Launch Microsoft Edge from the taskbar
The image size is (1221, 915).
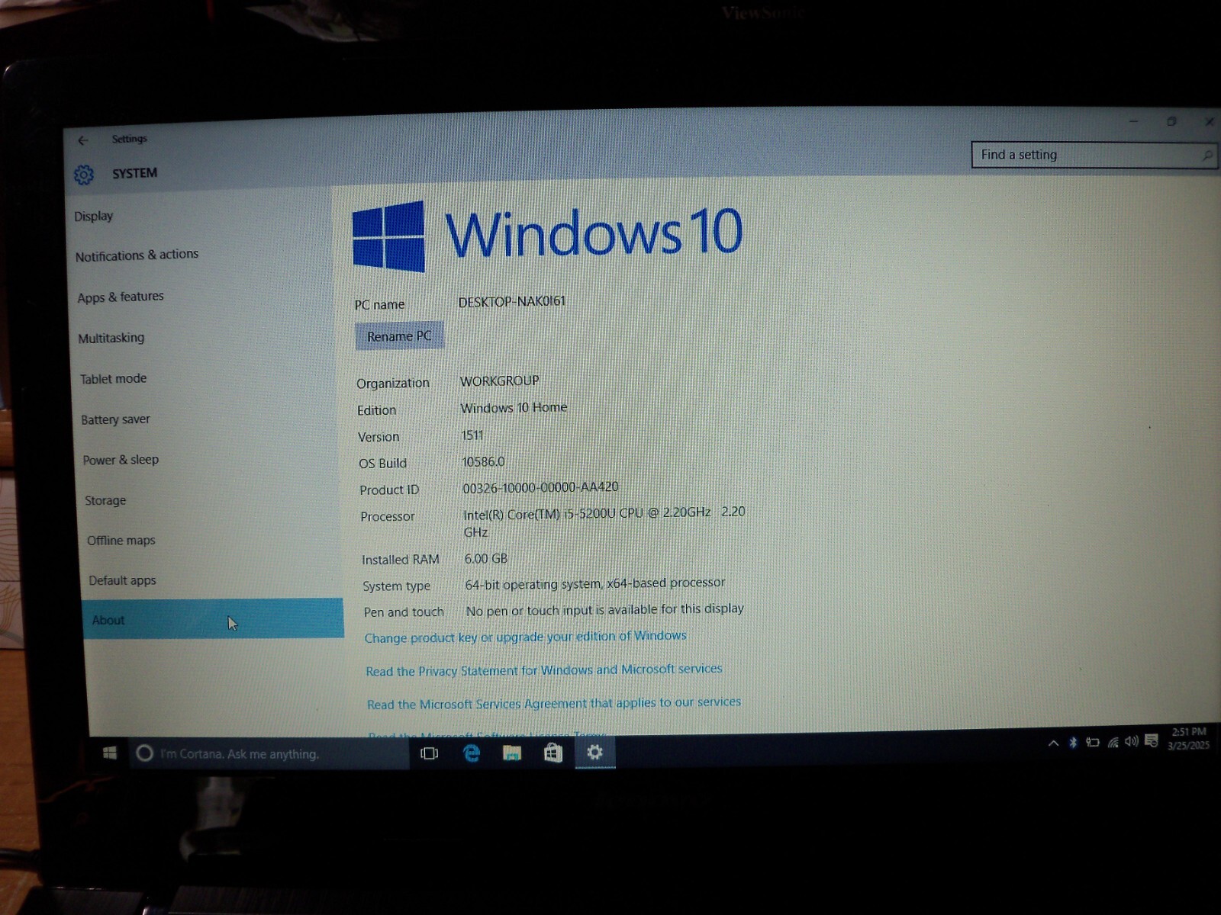[x=472, y=753]
